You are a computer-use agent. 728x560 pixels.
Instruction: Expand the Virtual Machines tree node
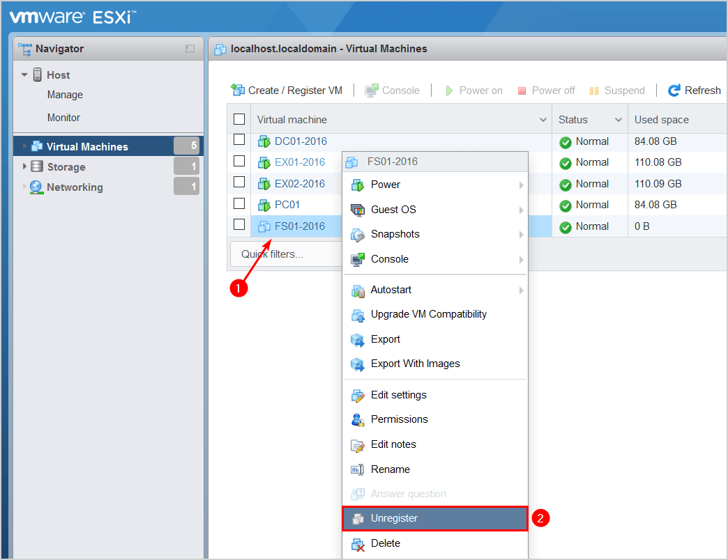pyautogui.click(x=24, y=146)
